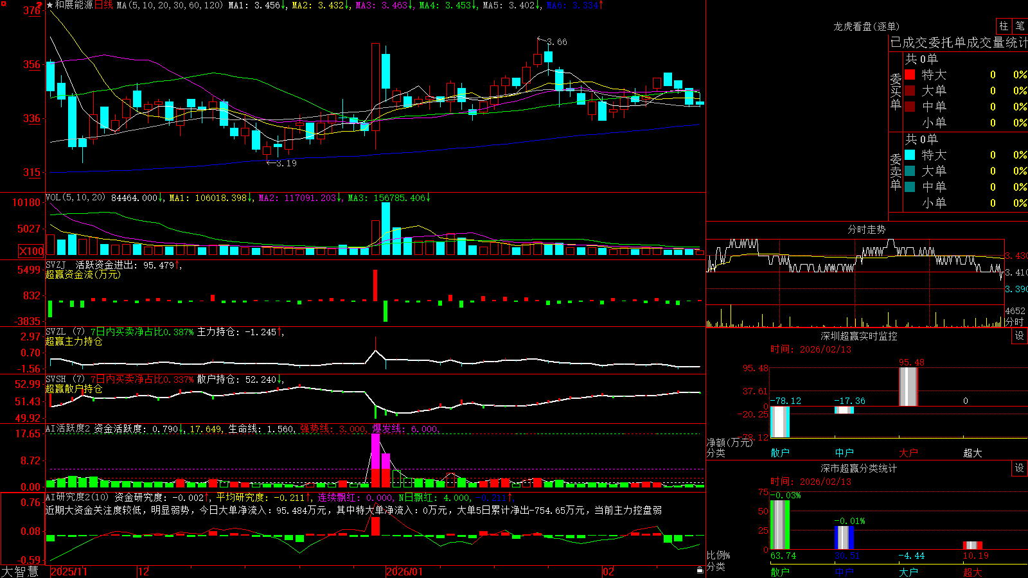1028x578 pixels.
Task: Click the stock name 和展能源
Action: pos(74,5)
